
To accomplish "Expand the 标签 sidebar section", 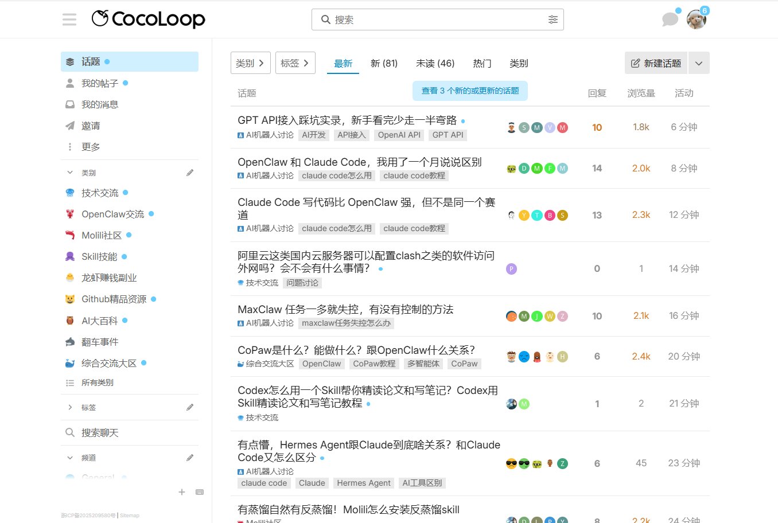I will click(x=70, y=407).
